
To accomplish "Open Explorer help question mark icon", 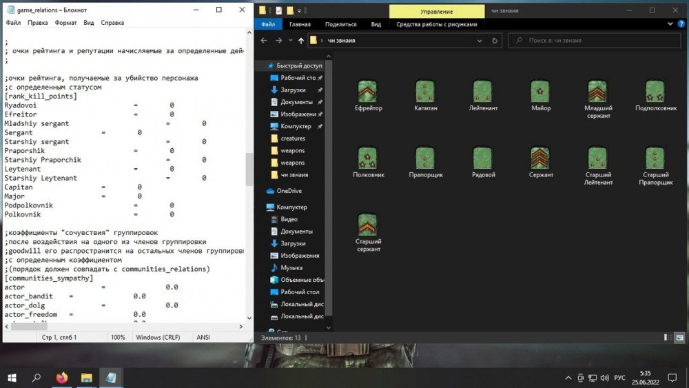I will [681, 24].
